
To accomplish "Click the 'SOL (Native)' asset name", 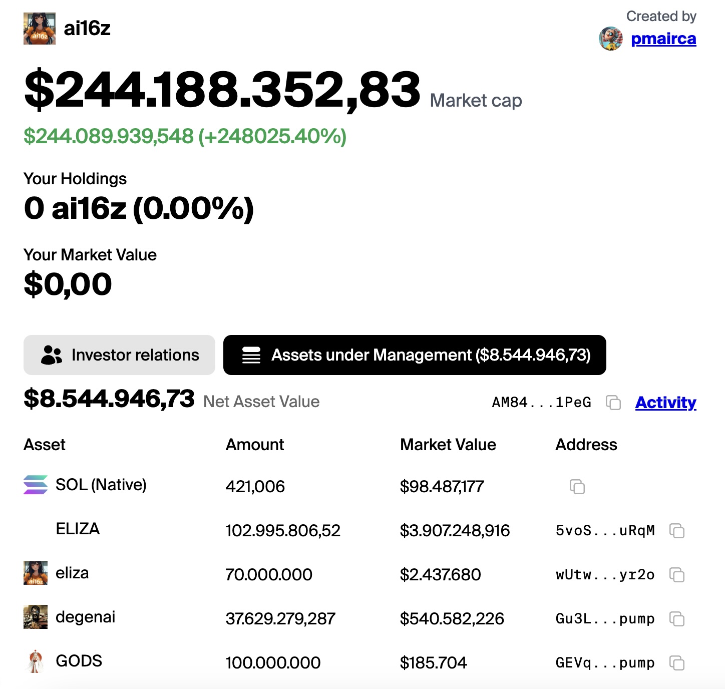I will [x=101, y=485].
